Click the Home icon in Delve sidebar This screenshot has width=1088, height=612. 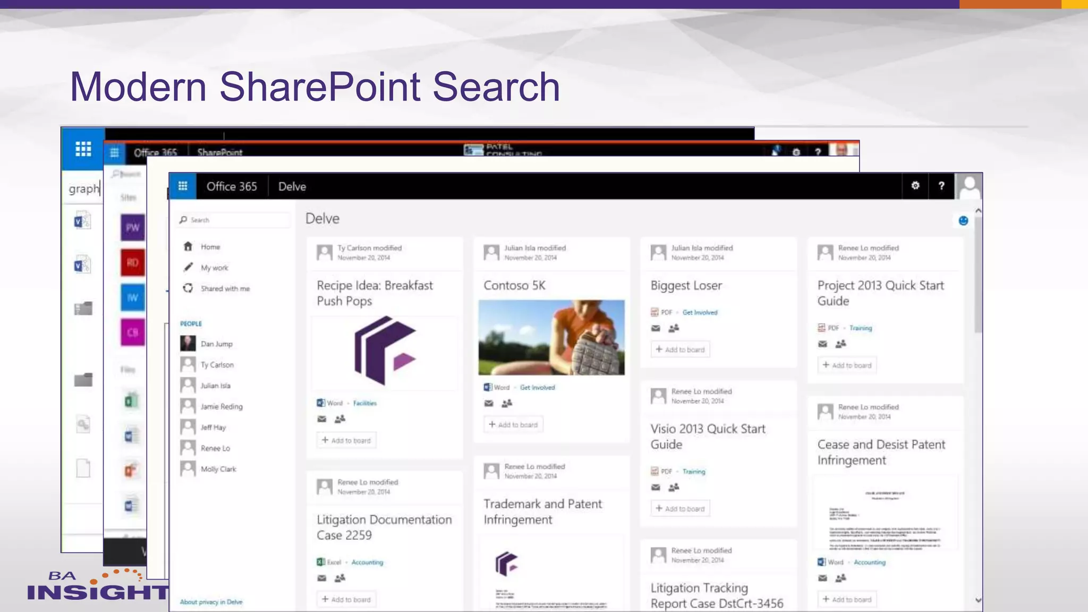click(x=188, y=246)
